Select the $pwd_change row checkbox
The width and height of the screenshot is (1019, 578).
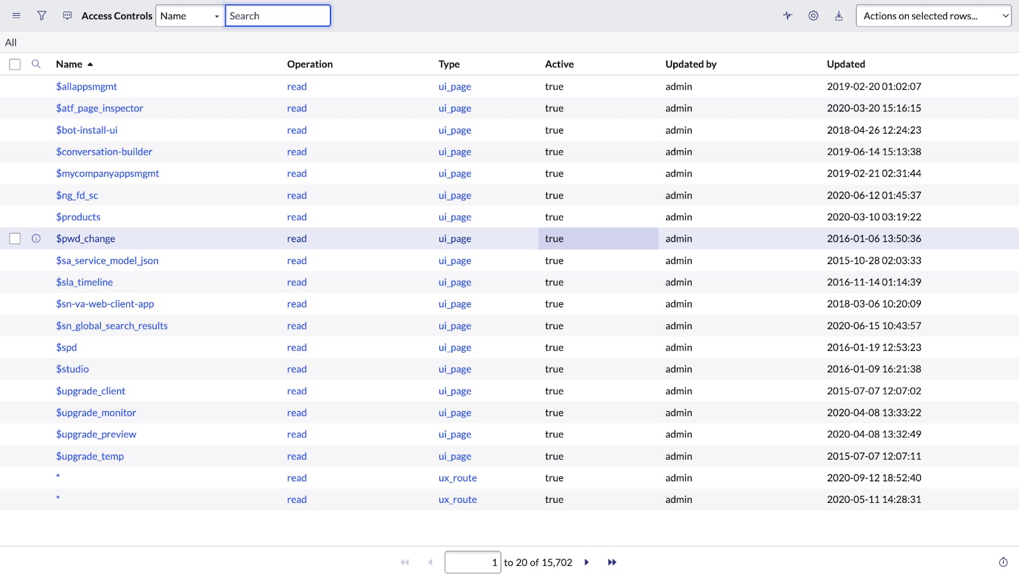coord(15,239)
